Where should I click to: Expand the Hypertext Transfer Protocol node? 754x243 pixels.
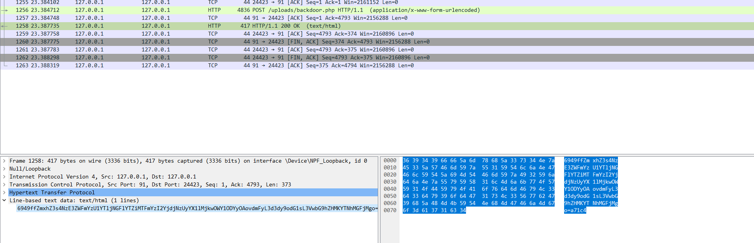(x=4, y=193)
